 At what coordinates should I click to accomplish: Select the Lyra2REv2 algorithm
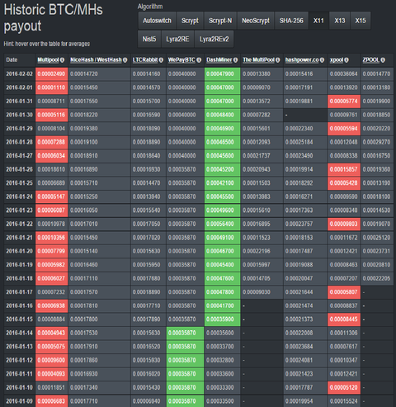pos(214,39)
